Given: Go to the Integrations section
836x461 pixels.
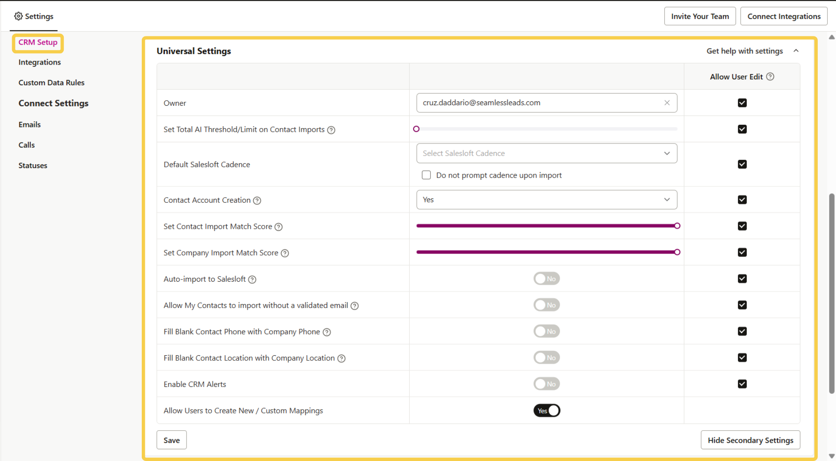Looking at the screenshot, I should 39,62.
